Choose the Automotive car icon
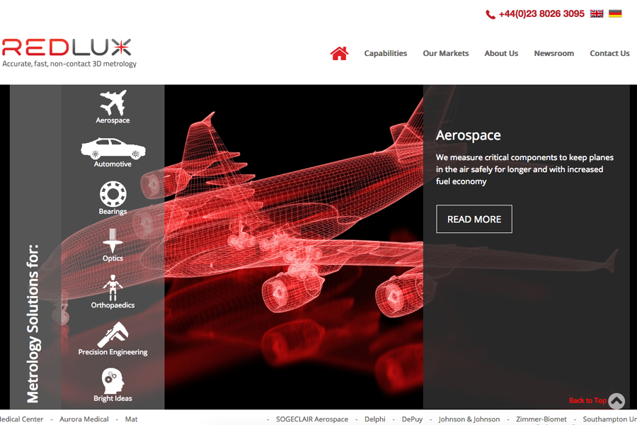Viewport: 637px width, 425px height. point(113,149)
